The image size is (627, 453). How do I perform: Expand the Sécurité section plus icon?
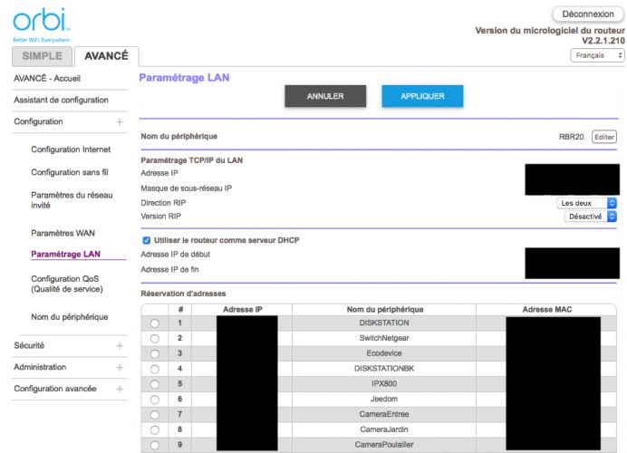pos(120,346)
